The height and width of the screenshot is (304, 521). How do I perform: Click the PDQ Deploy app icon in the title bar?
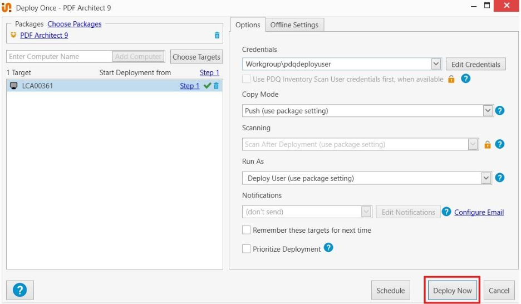point(7,7)
